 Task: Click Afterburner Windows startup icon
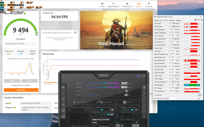click(138, 75)
